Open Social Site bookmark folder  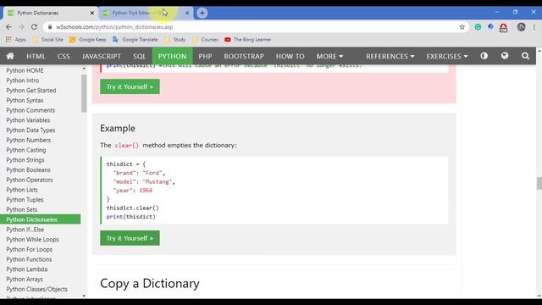click(x=47, y=40)
